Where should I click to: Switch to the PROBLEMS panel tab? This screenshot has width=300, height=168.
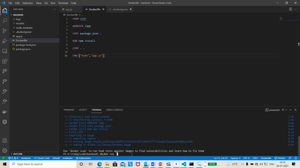(x=69, y=110)
